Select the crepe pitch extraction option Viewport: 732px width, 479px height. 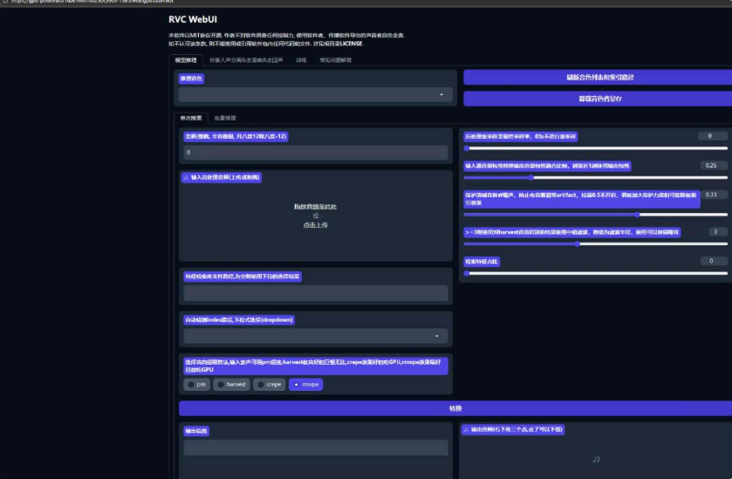270,384
